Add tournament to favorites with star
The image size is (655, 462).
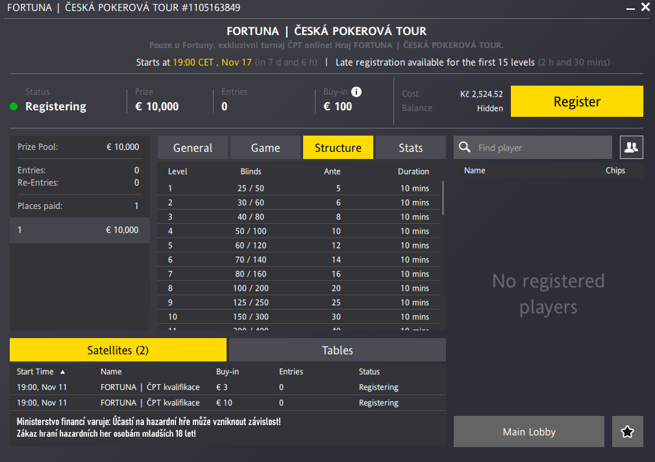628,432
